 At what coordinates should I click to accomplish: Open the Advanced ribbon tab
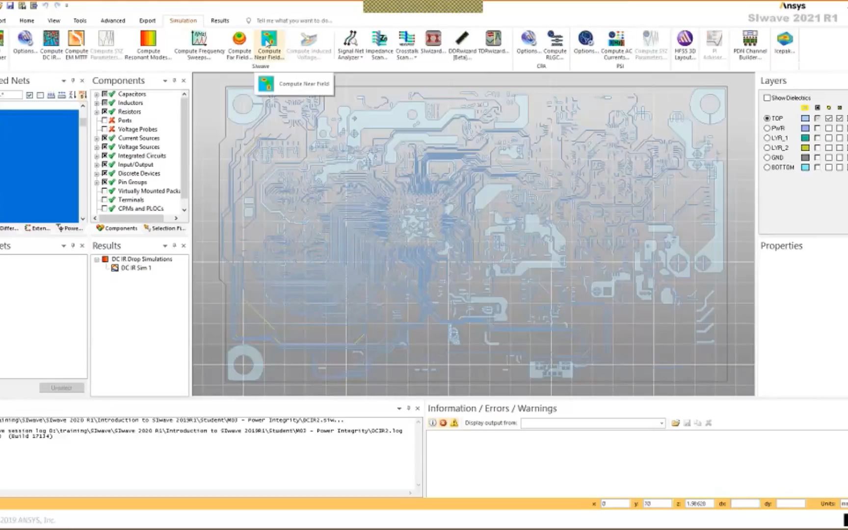[113, 21]
